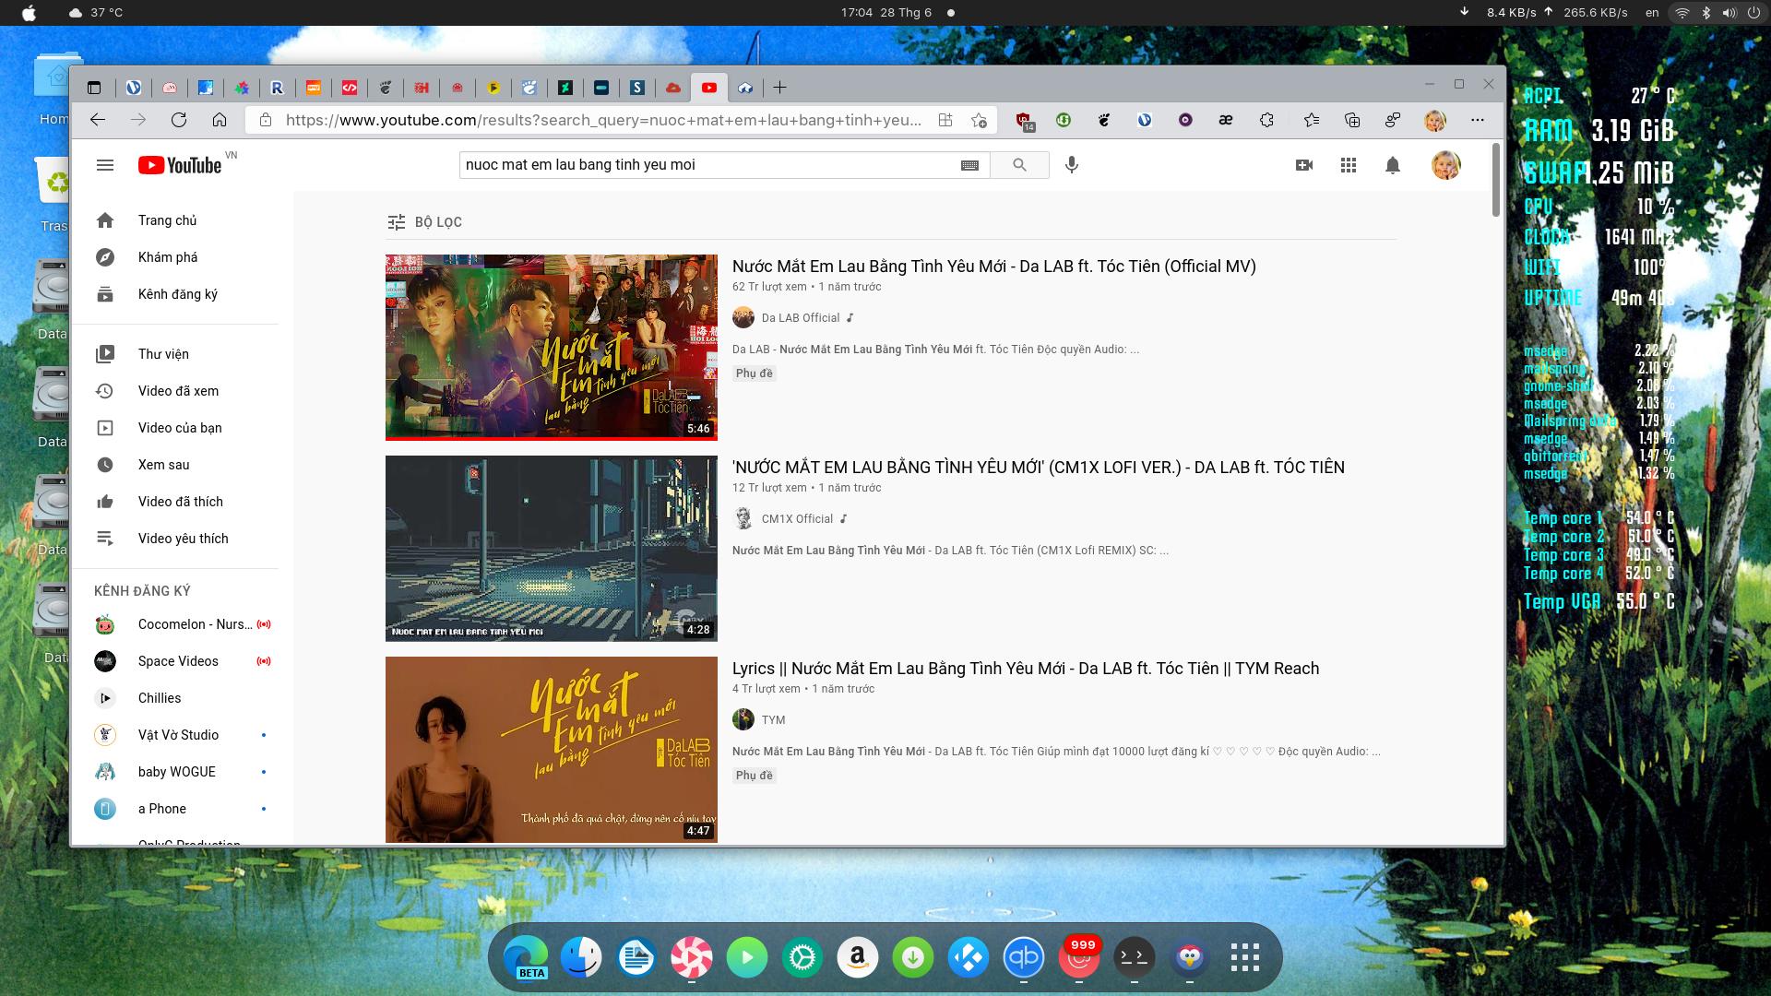Open the YouTube account avatar menu
This screenshot has height=996, width=1771.
[x=1445, y=165]
